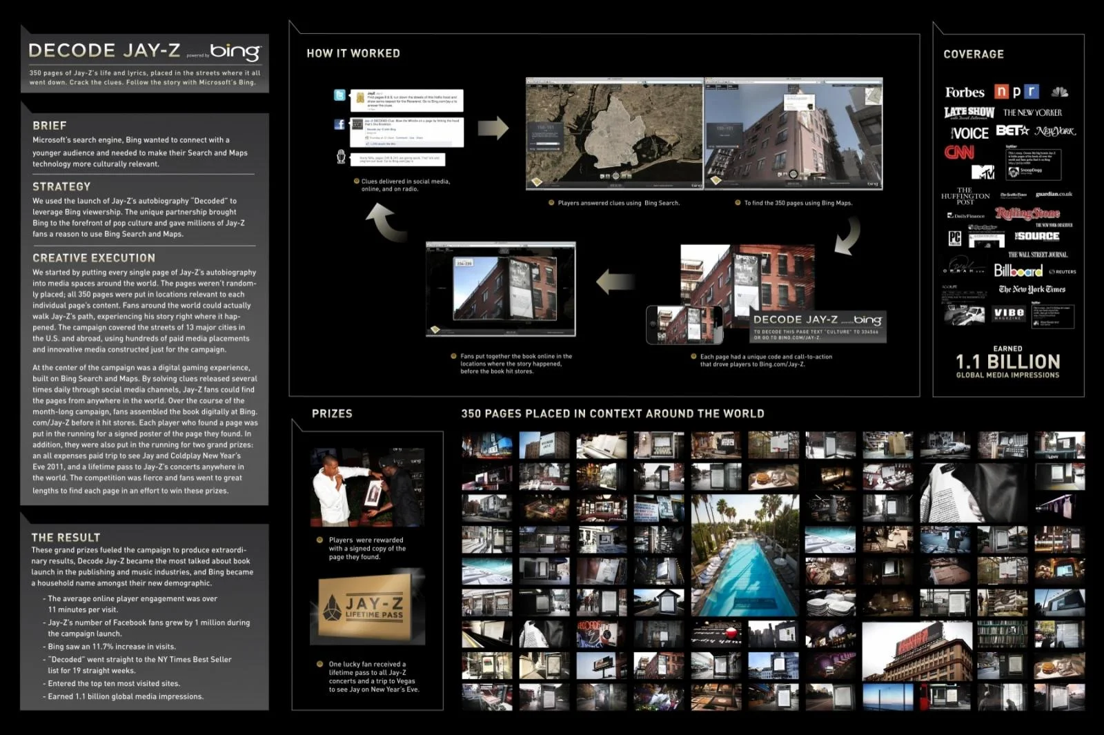This screenshot has height=735, width=1104.
Task: Click the right arrow after the social clues
Action: click(x=493, y=128)
